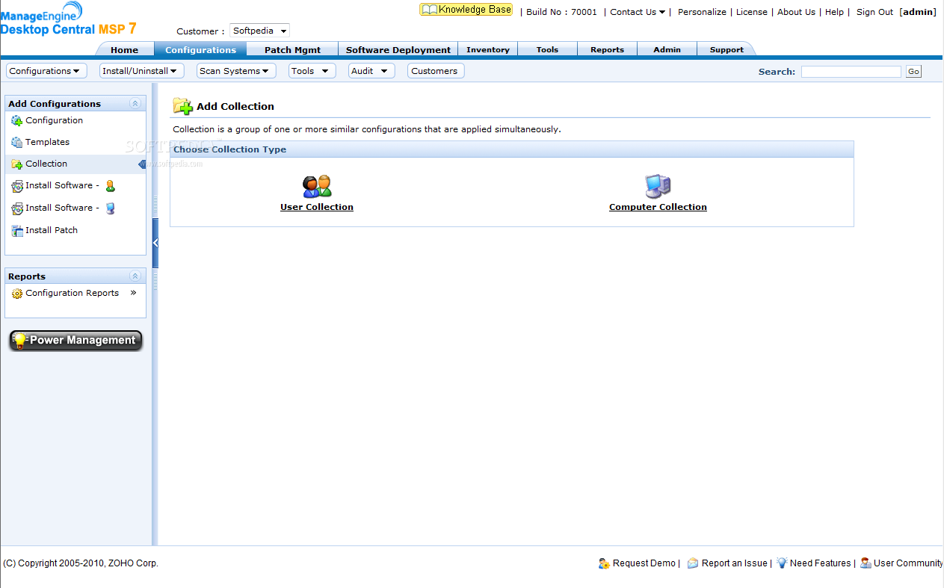Select Collection in the sidebar
Image resolution: width=944 pixels, height=588 pixels.
pos(46,164)
